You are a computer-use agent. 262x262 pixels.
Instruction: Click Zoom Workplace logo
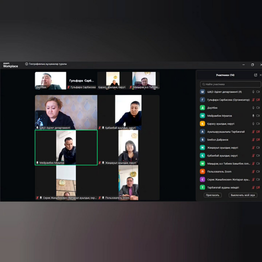(x=10, y=65)
